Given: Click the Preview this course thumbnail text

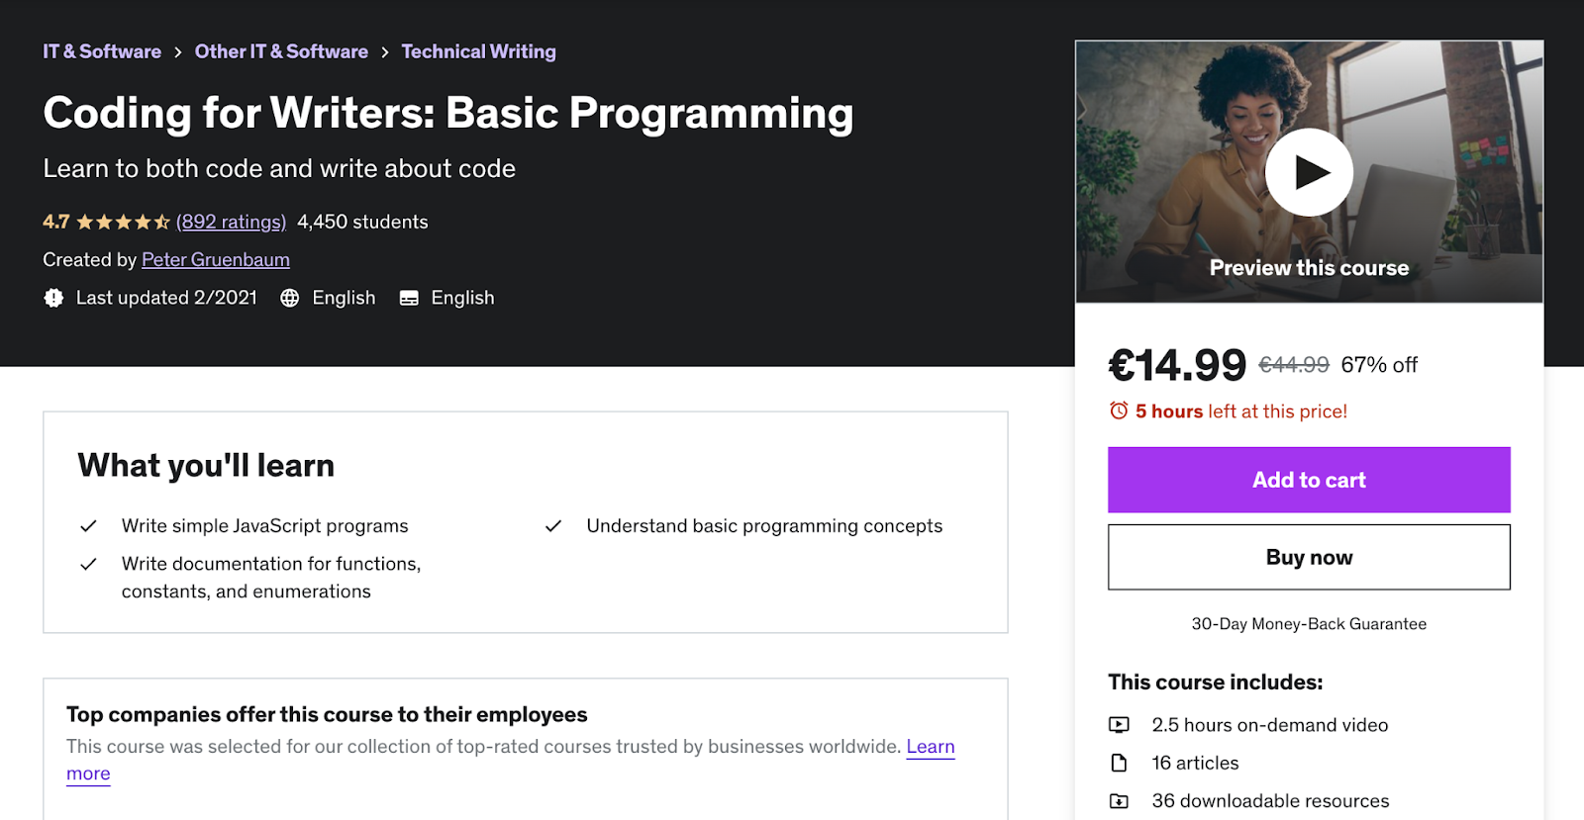Looking at the screenshot, I should (x=1309, y=268).
